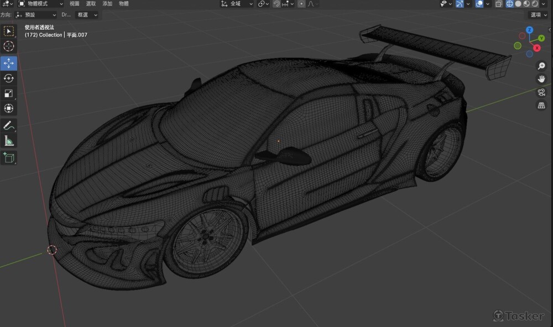The image size is (553, 327).
Task: Click the zoom magnifier viewport icon
Action: tap(541, 66)
